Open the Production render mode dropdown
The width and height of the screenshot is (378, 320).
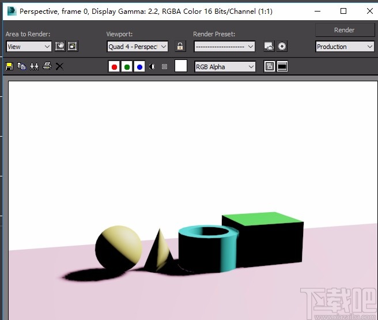(x=345, y=47)
